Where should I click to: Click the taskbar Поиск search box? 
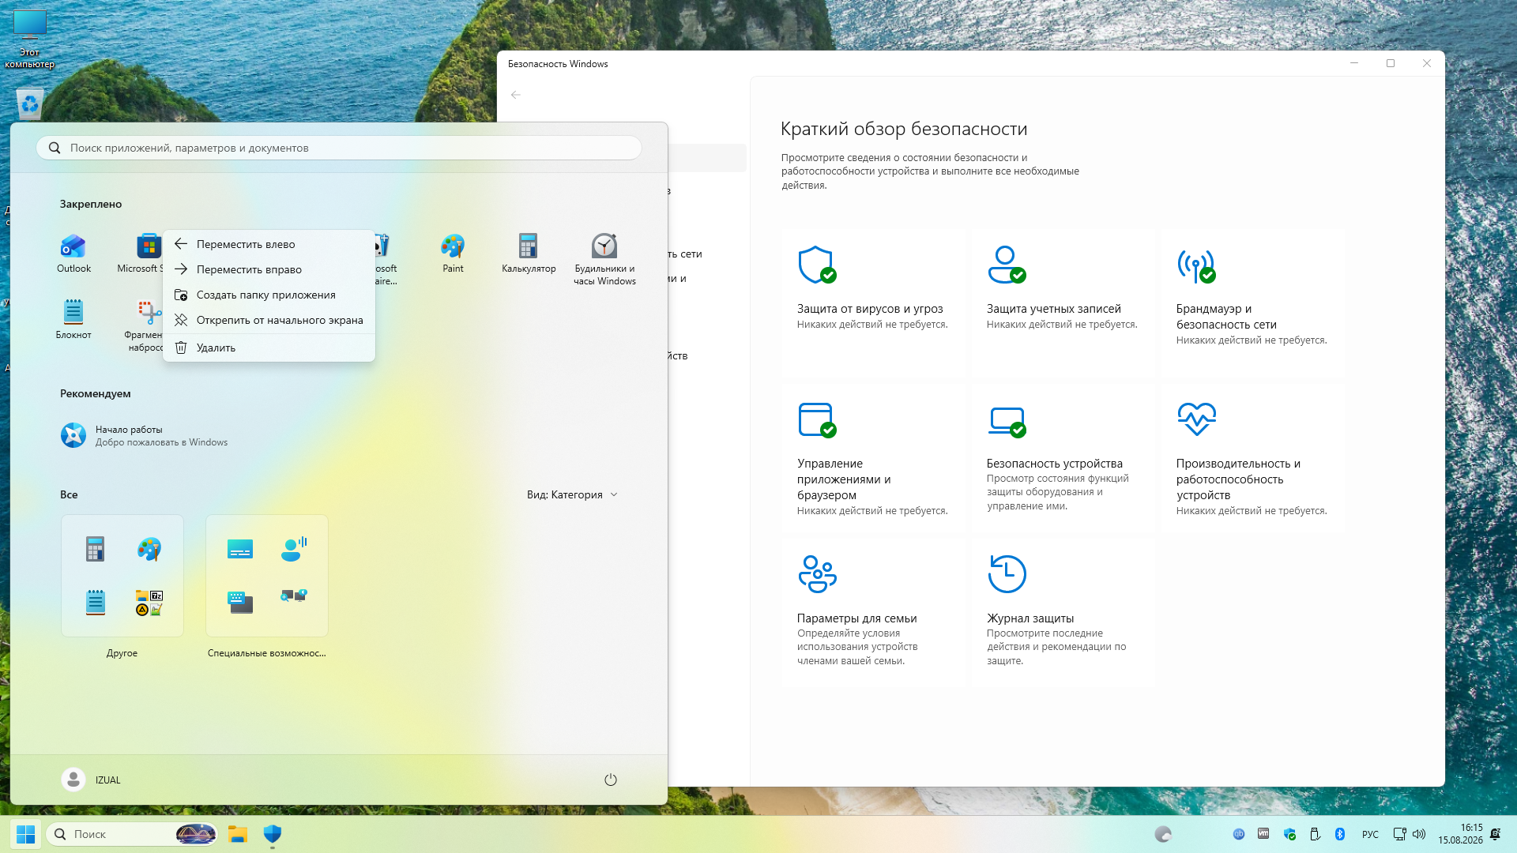[132, 834]
